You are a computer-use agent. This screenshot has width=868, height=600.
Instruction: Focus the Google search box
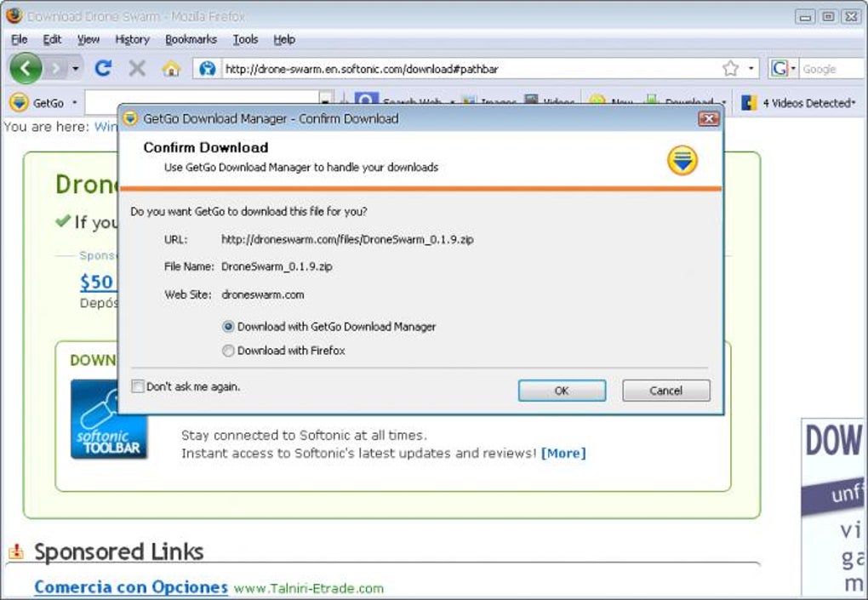pyautogui.click(x=832, y=69)
